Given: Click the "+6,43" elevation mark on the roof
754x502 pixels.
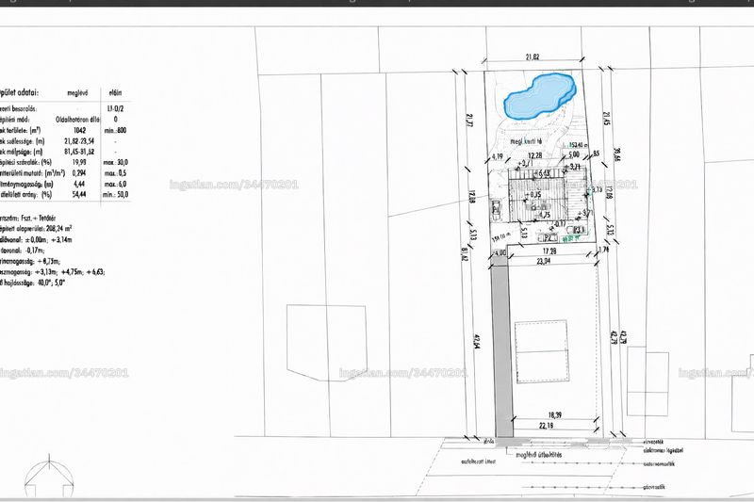Looking at the screenshot, I should 543,173.
